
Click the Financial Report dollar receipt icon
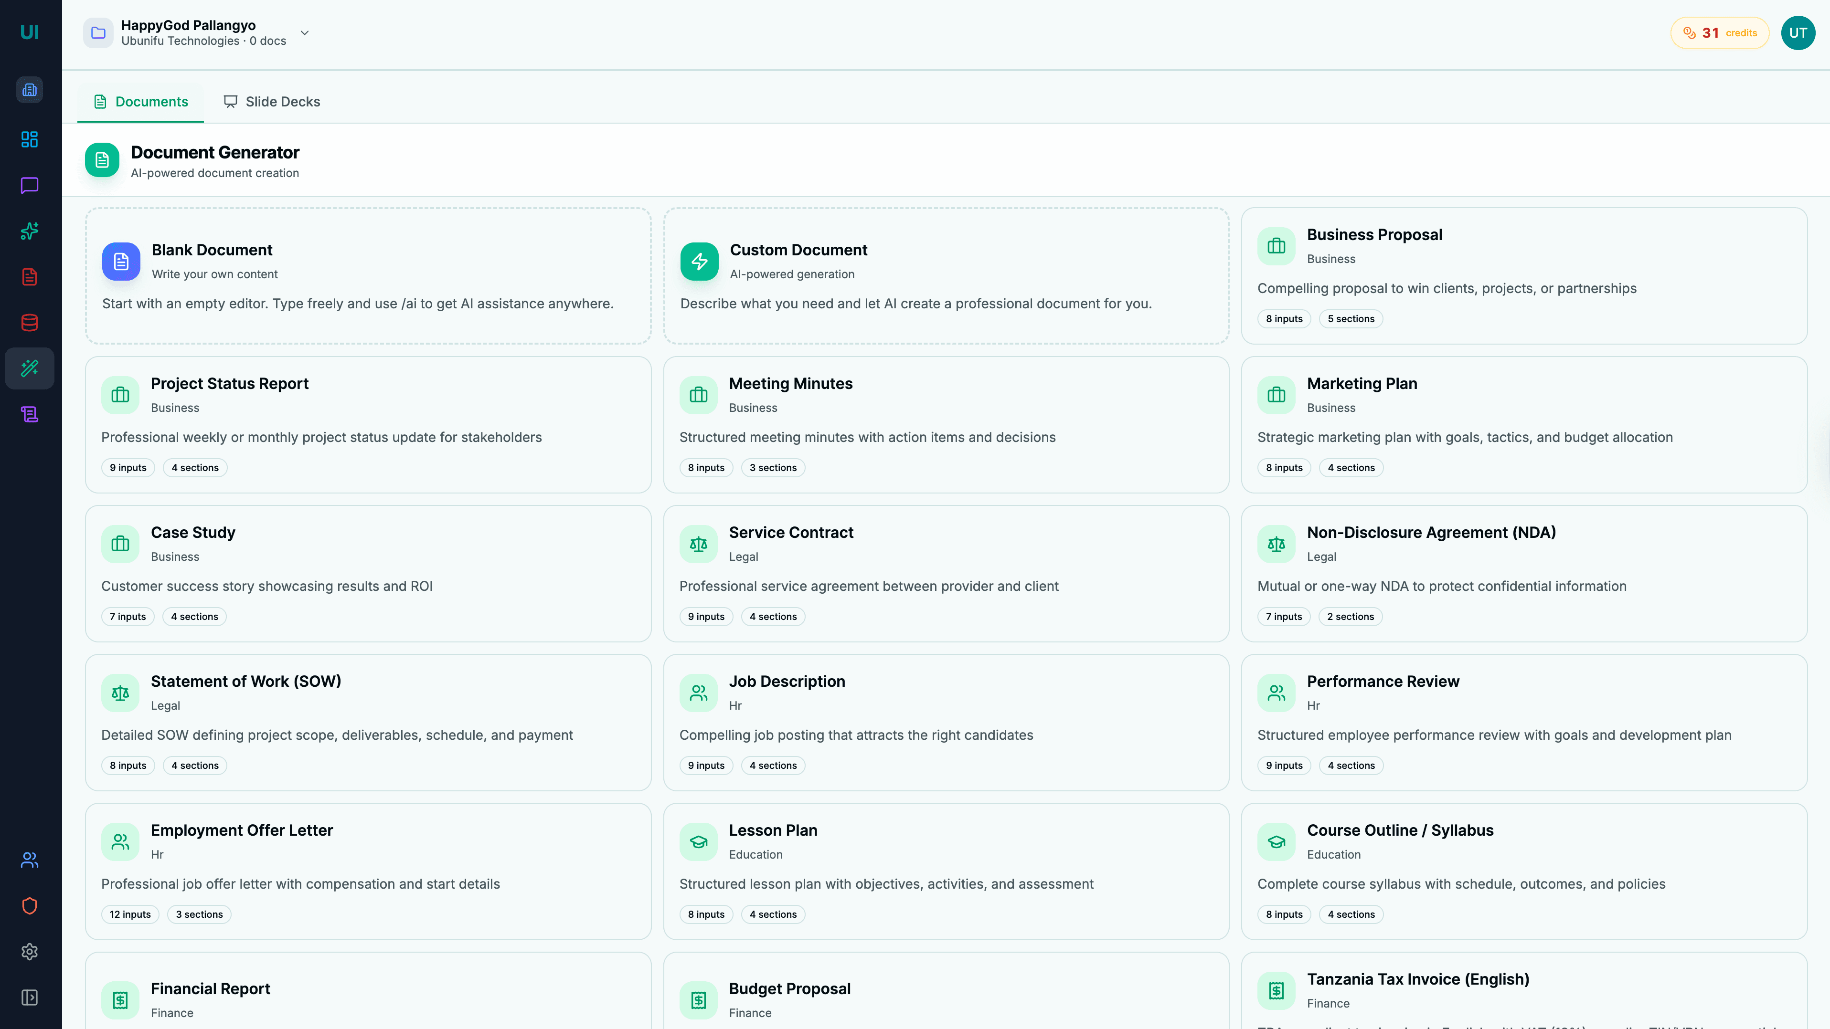[121, 1000]
